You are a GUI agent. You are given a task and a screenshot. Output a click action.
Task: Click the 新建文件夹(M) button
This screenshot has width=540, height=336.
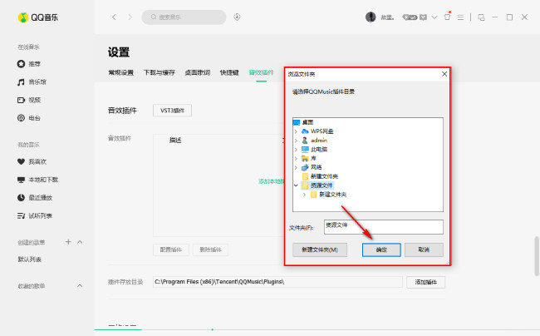point(320,250)
